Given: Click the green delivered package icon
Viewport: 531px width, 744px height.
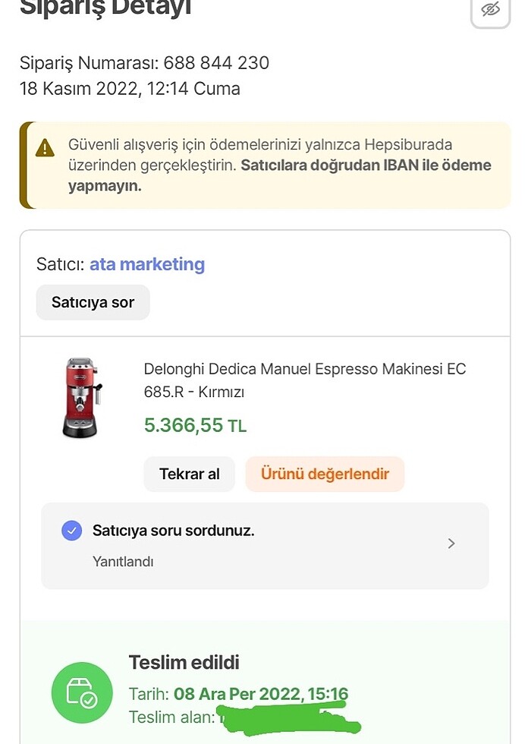Looking at the screenshot, I should coord(82,692).
